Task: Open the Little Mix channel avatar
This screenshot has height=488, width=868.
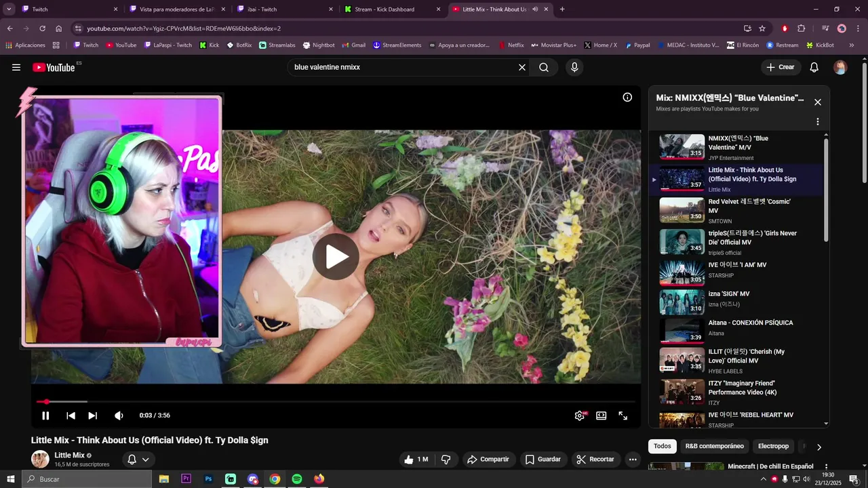Action: (40, 460)
